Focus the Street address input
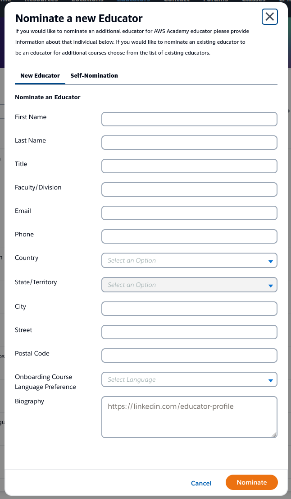 (189, 332)
